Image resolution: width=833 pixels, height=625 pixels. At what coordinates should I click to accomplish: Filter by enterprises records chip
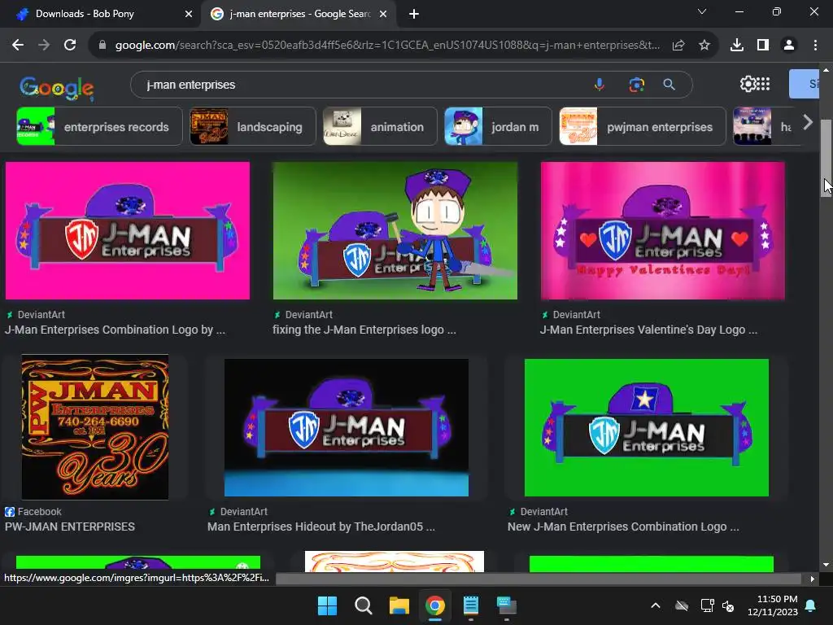pyautogui.click(x=99, y=126)
